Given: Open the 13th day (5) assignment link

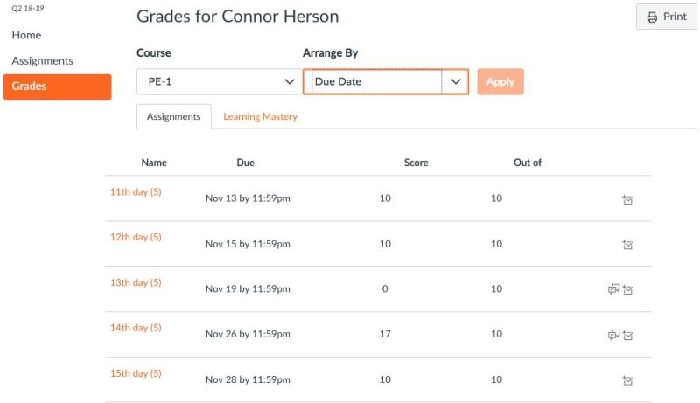Looking at the screenshot, I should point(136,282).
